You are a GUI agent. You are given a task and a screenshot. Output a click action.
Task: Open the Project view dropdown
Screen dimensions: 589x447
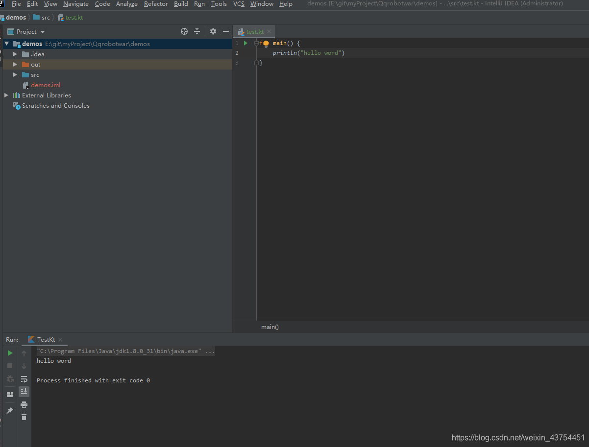(x=30, y=32)
